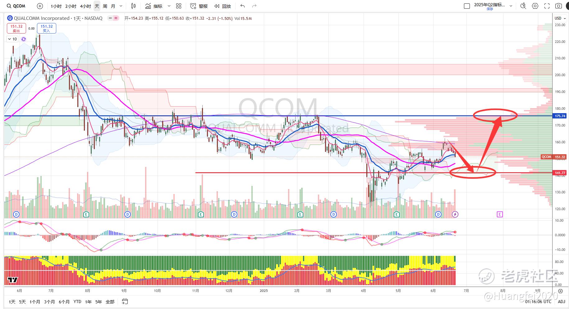Select 天 daily interval
The height and width of the screenshot is (309, 569).
(97, 6)
